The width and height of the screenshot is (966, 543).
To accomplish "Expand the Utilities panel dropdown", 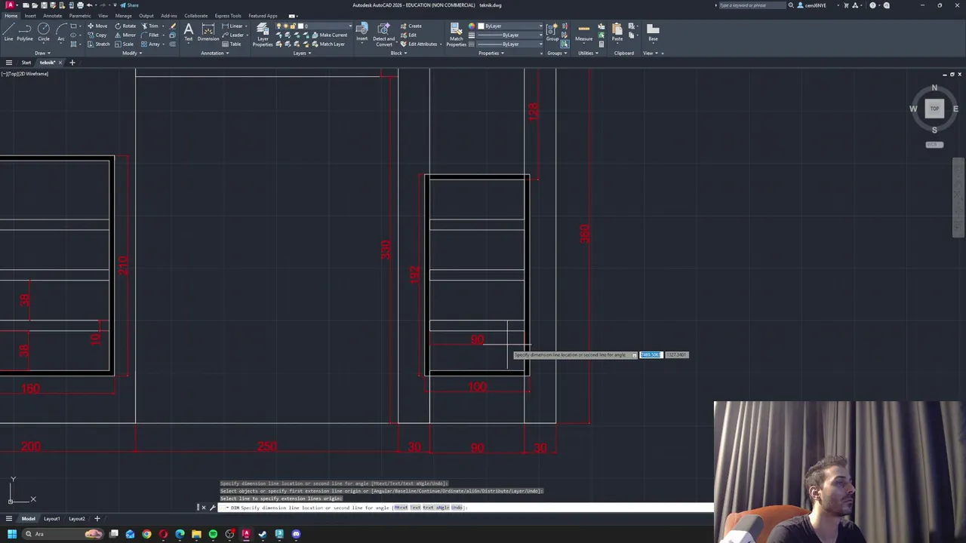I will 587,53.
